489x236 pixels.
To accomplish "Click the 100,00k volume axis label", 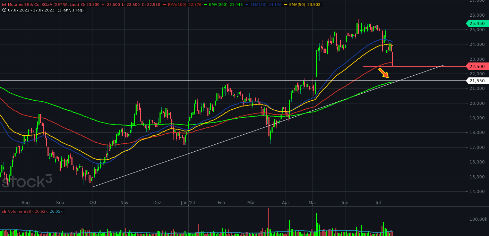I will 478,219.
